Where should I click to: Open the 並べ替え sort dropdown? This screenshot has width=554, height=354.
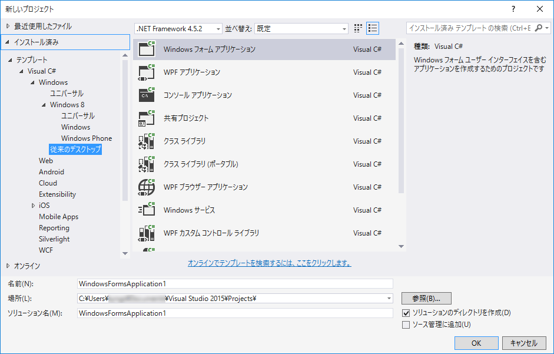(x=301, y=28)
